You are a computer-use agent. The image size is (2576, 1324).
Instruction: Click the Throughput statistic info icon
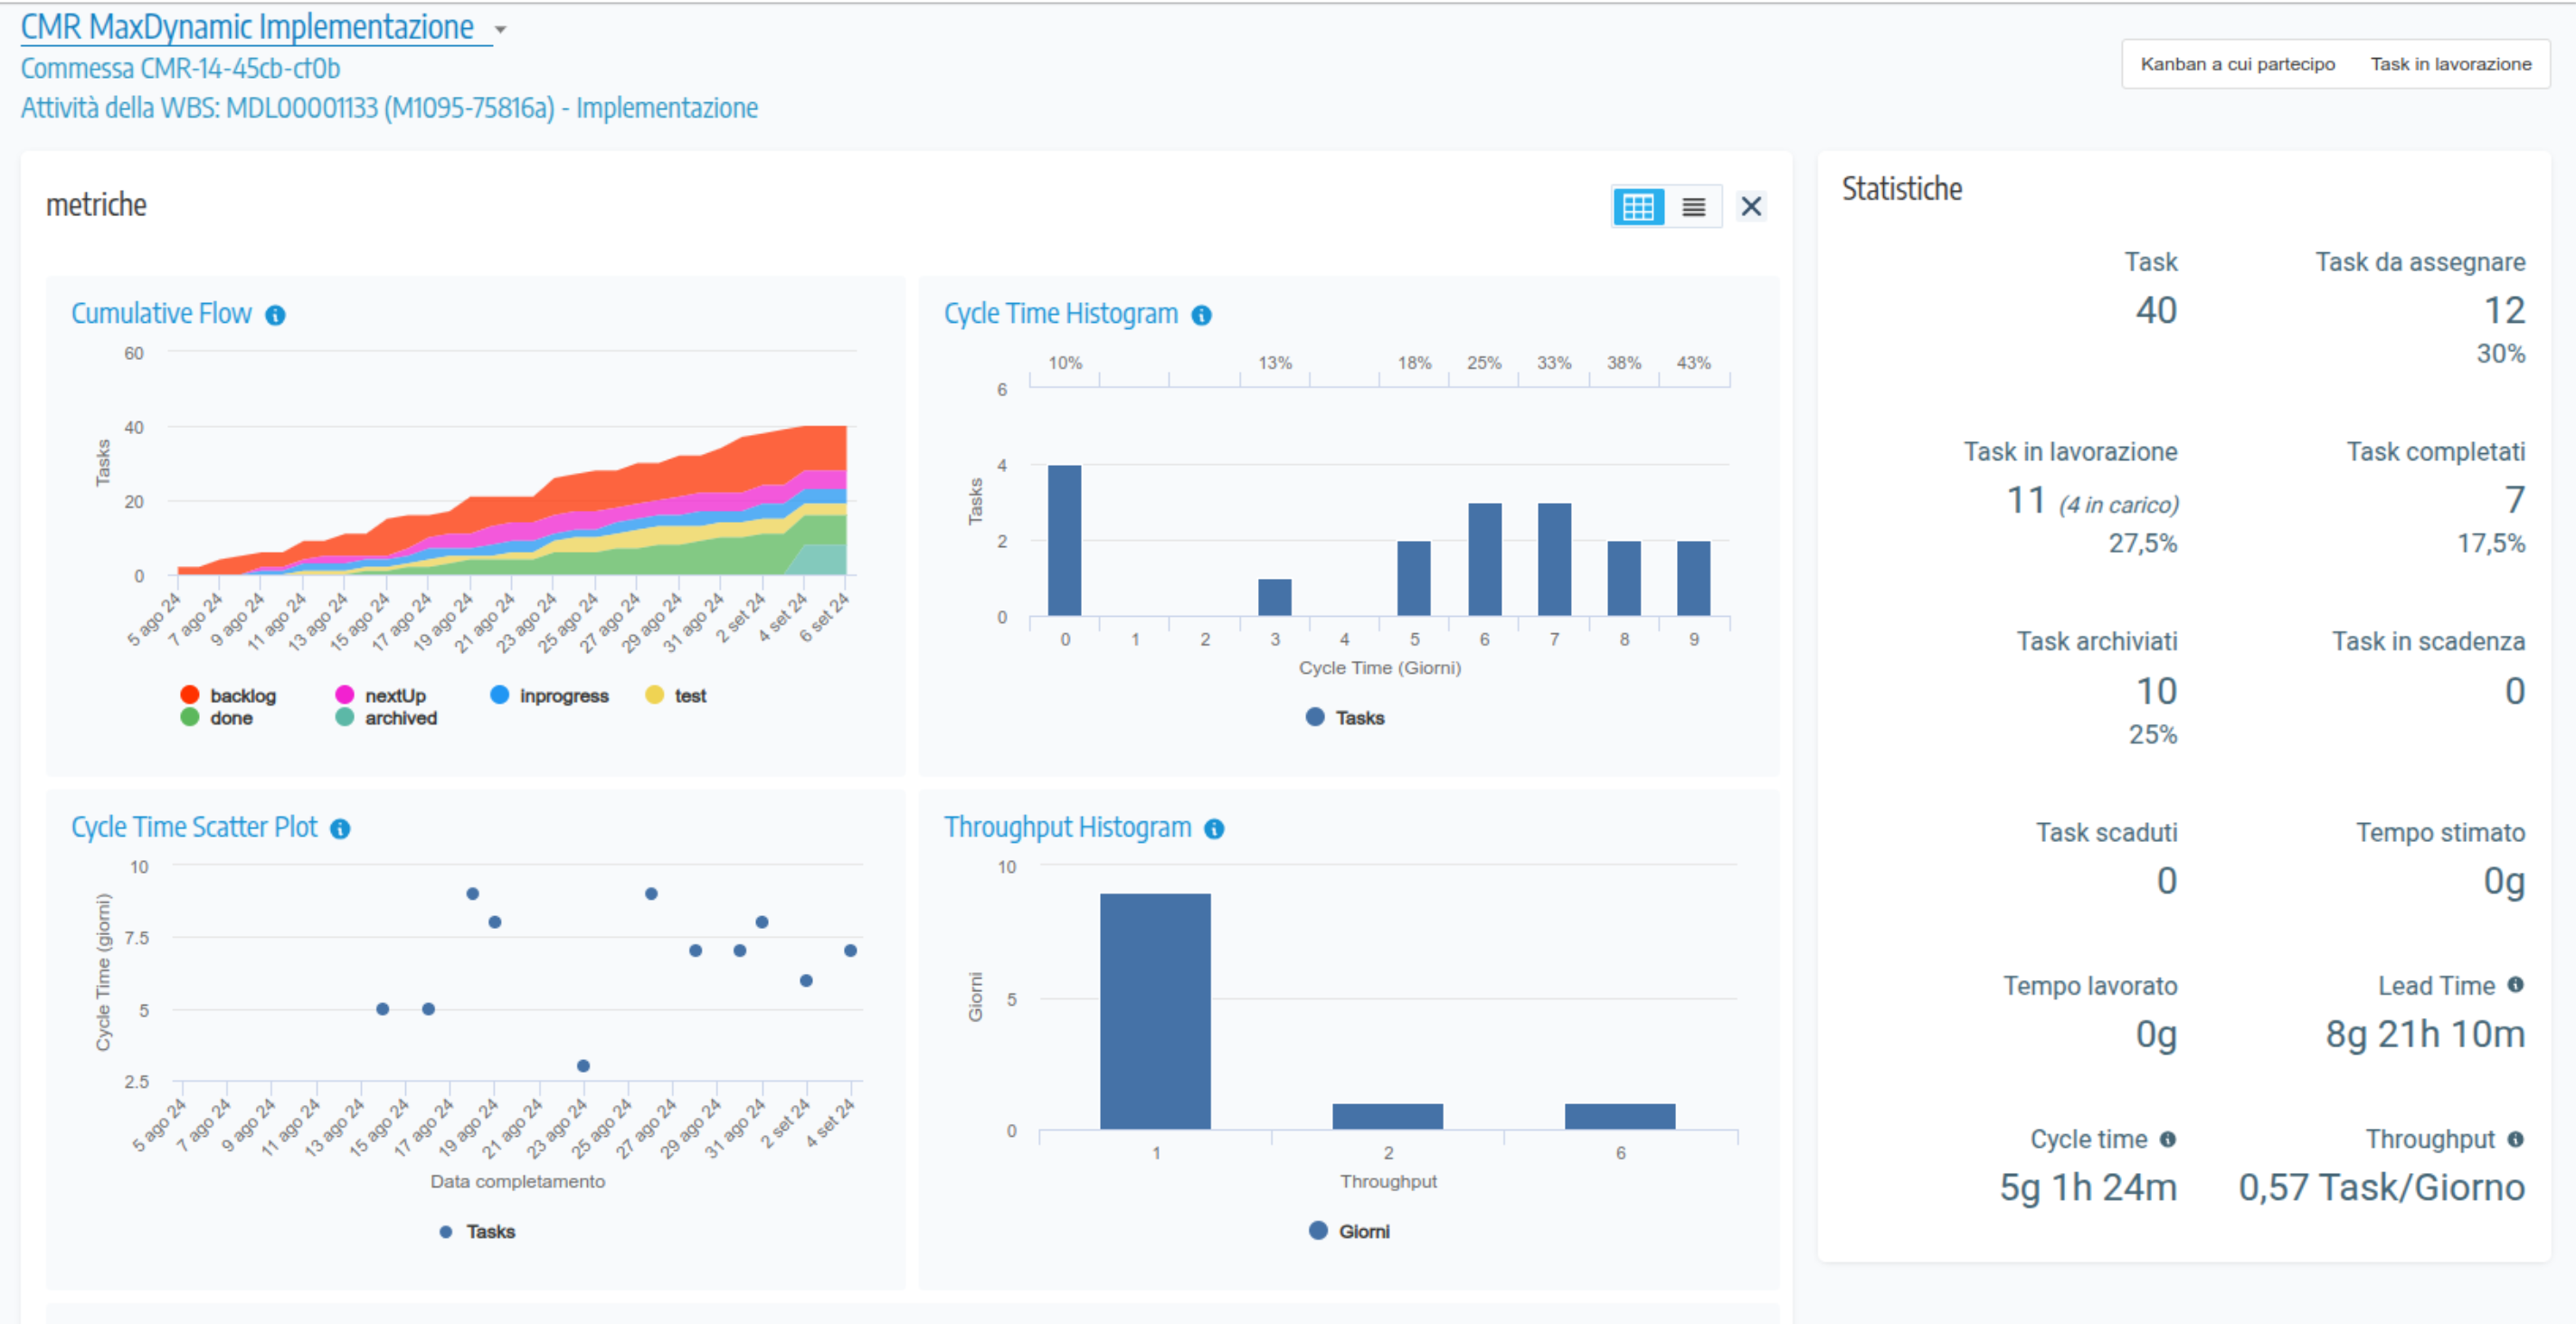(2515, 1139)
